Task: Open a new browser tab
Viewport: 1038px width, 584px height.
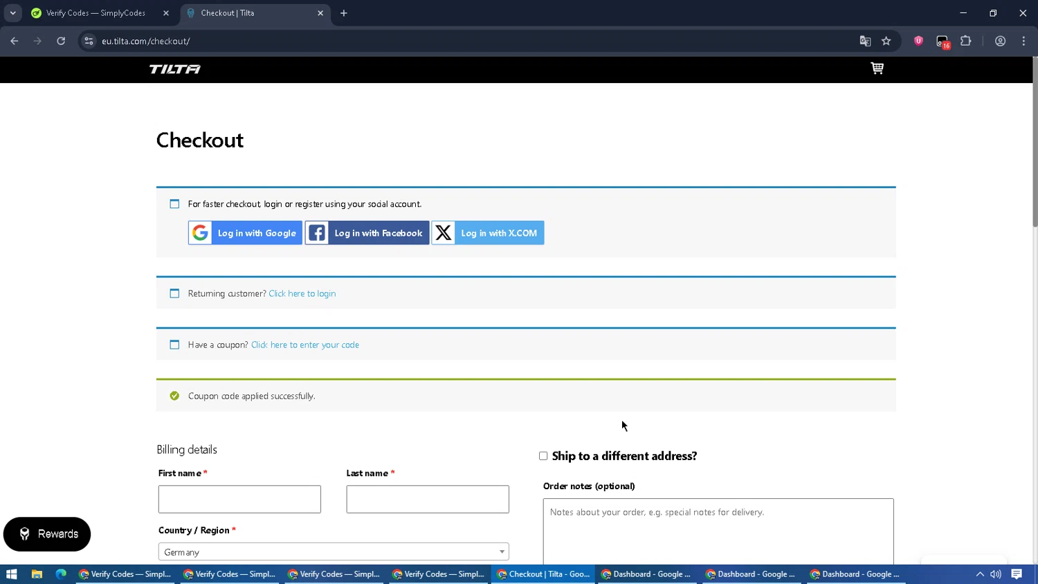Action: point(344,13)
